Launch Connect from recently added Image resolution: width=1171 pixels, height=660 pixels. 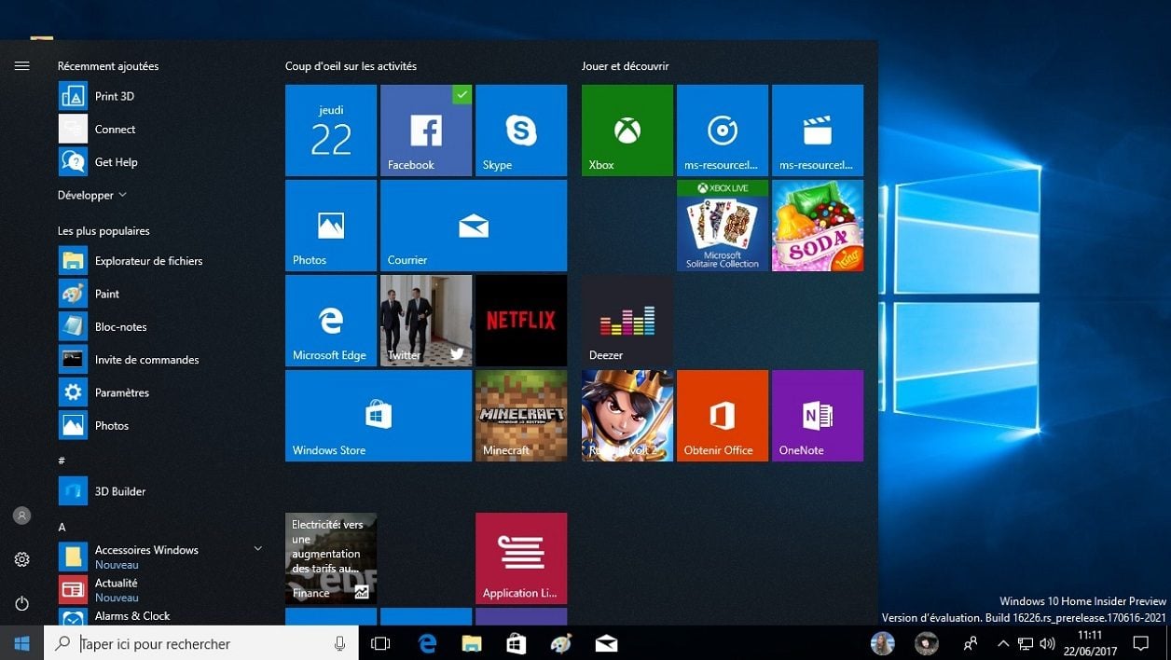[x=158, y=129]
